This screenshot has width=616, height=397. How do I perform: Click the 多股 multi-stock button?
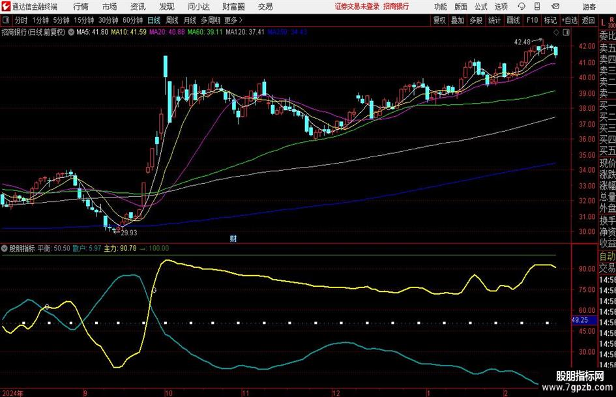(476, 20)
